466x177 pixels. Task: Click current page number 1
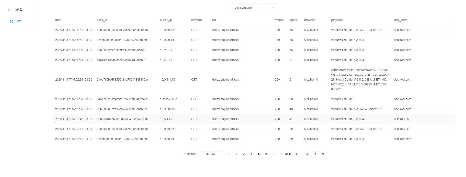(236, 154)
